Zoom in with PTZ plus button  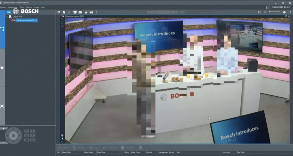(x=4, y=128)
